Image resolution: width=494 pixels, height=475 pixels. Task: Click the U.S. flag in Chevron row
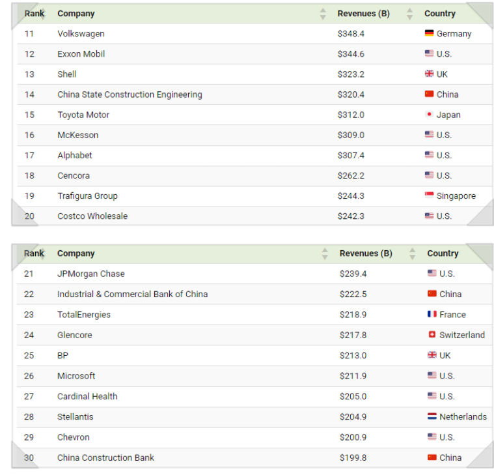tap(432, 437)
